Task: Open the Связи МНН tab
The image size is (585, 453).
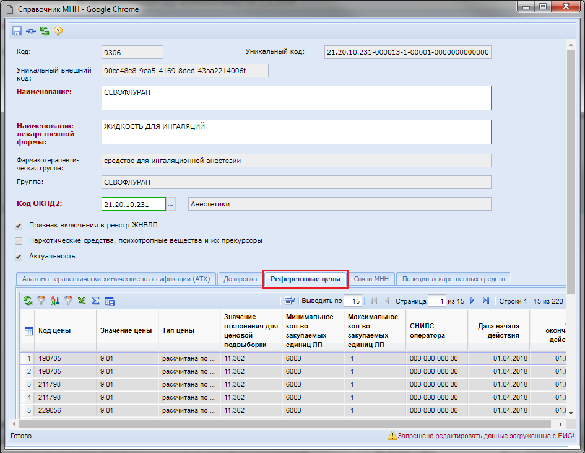Action: pyautogui.click(x=371, y=279)
